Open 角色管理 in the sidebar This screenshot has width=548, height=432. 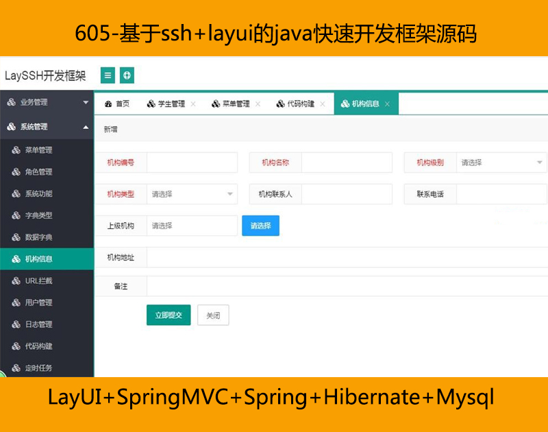coord(38,172)
